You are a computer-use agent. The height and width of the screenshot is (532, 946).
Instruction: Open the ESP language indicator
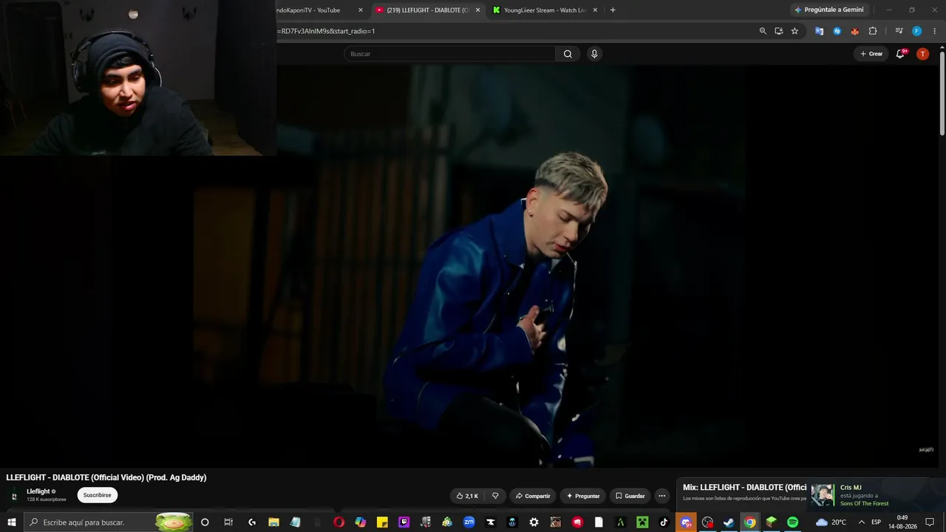coord(876,522)
